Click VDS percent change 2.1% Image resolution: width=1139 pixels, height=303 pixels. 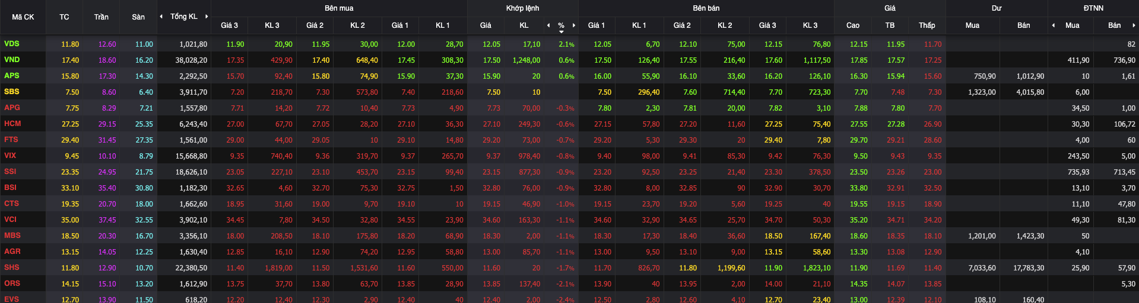566,44
